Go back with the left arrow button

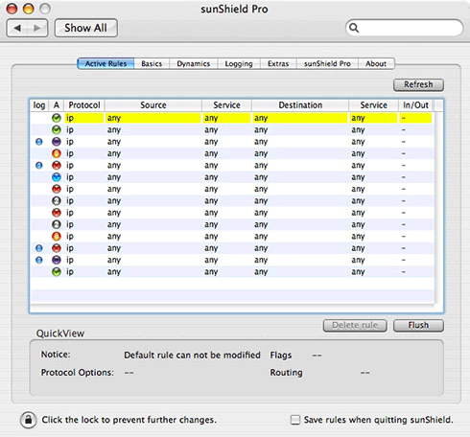pos(17,28)
